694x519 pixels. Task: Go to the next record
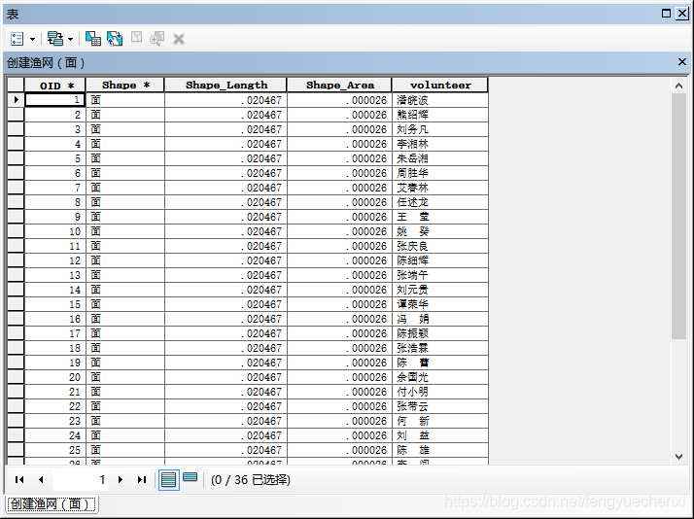(121, 479)
